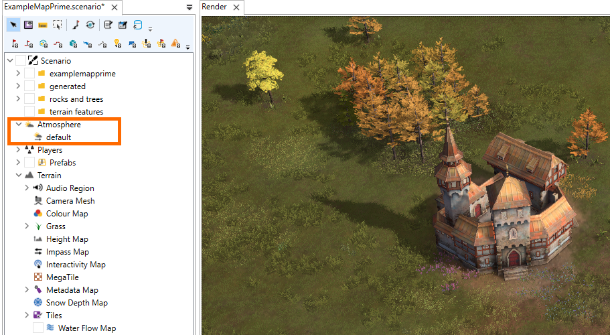Expand the Metadata Map node
The width and height of the screenshot is (610, 335).
point(27,290)
